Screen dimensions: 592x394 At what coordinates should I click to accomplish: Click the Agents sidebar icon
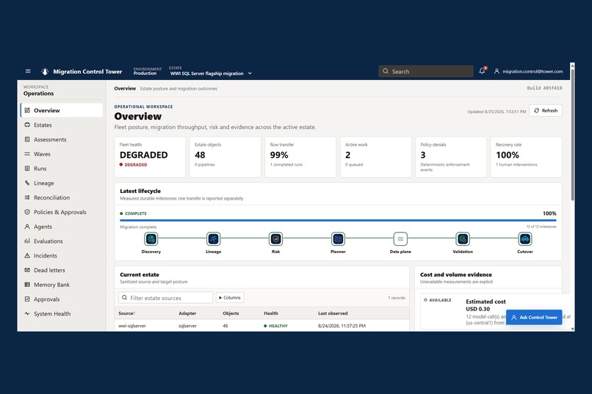(27, 227)
